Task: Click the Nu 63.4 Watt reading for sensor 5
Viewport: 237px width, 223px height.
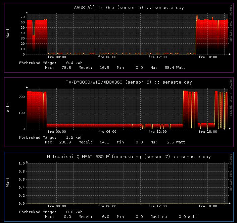Action: 175,68
